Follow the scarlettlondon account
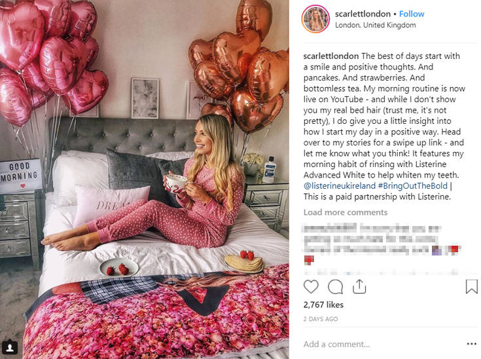The height and width of the screenshot is (359, 481). pyautogui.click(x=412, y=14)
